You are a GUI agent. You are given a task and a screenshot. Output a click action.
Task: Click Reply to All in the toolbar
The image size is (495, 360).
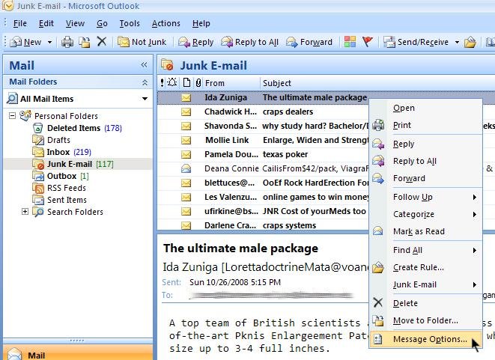[249, 42]
